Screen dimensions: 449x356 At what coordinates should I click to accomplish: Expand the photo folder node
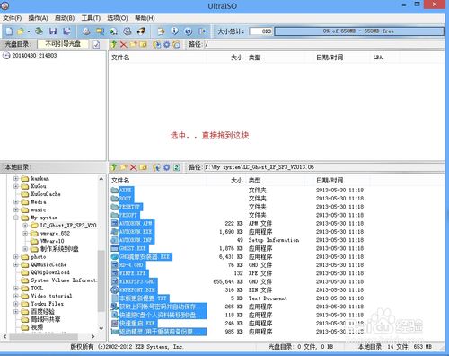(x=16, y=257)
